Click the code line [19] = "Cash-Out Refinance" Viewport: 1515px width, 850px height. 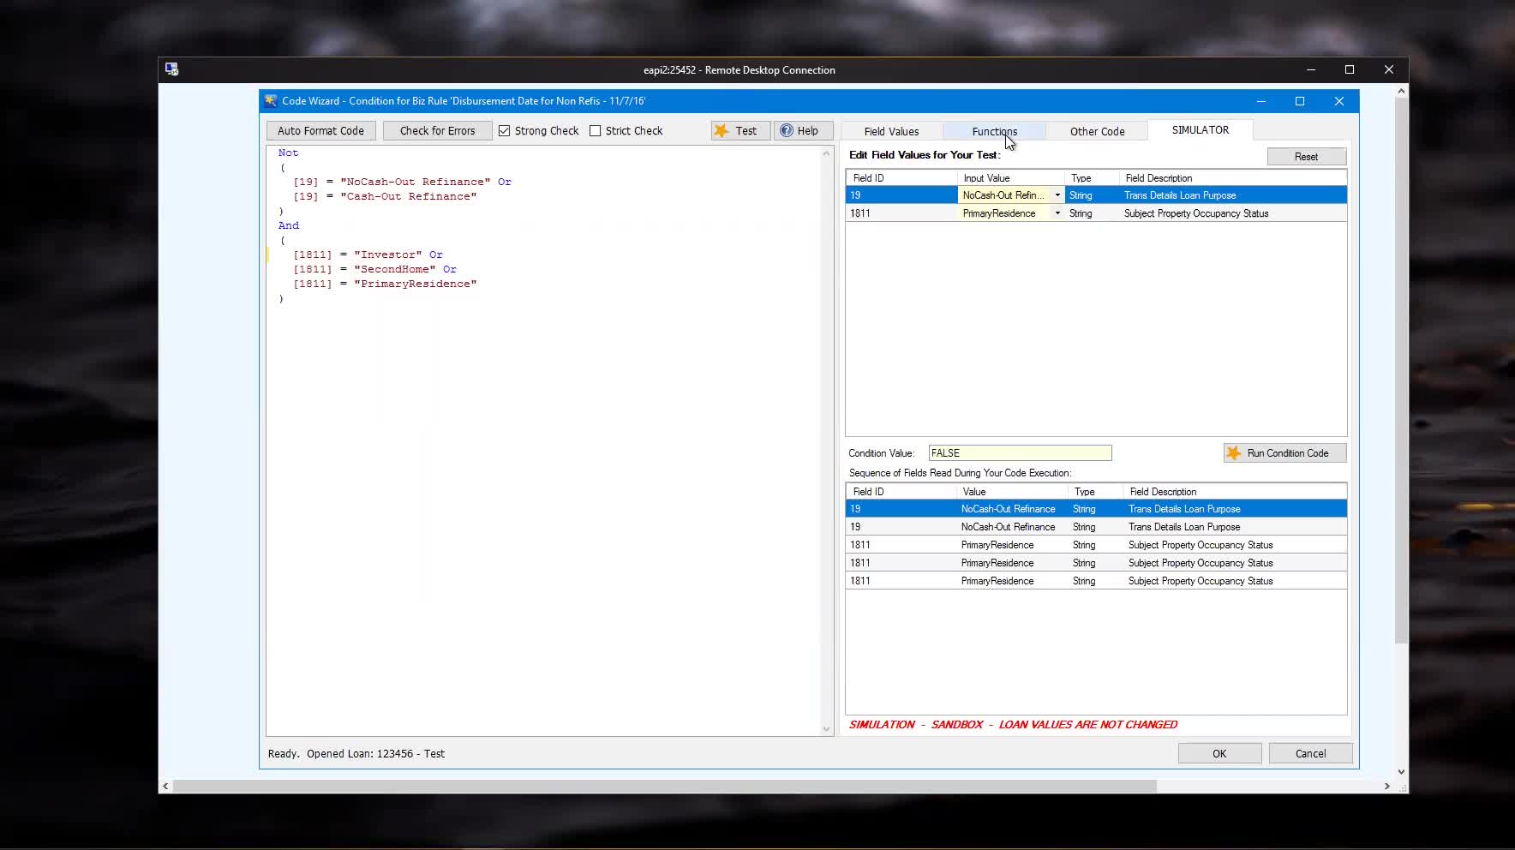[385, 196]
